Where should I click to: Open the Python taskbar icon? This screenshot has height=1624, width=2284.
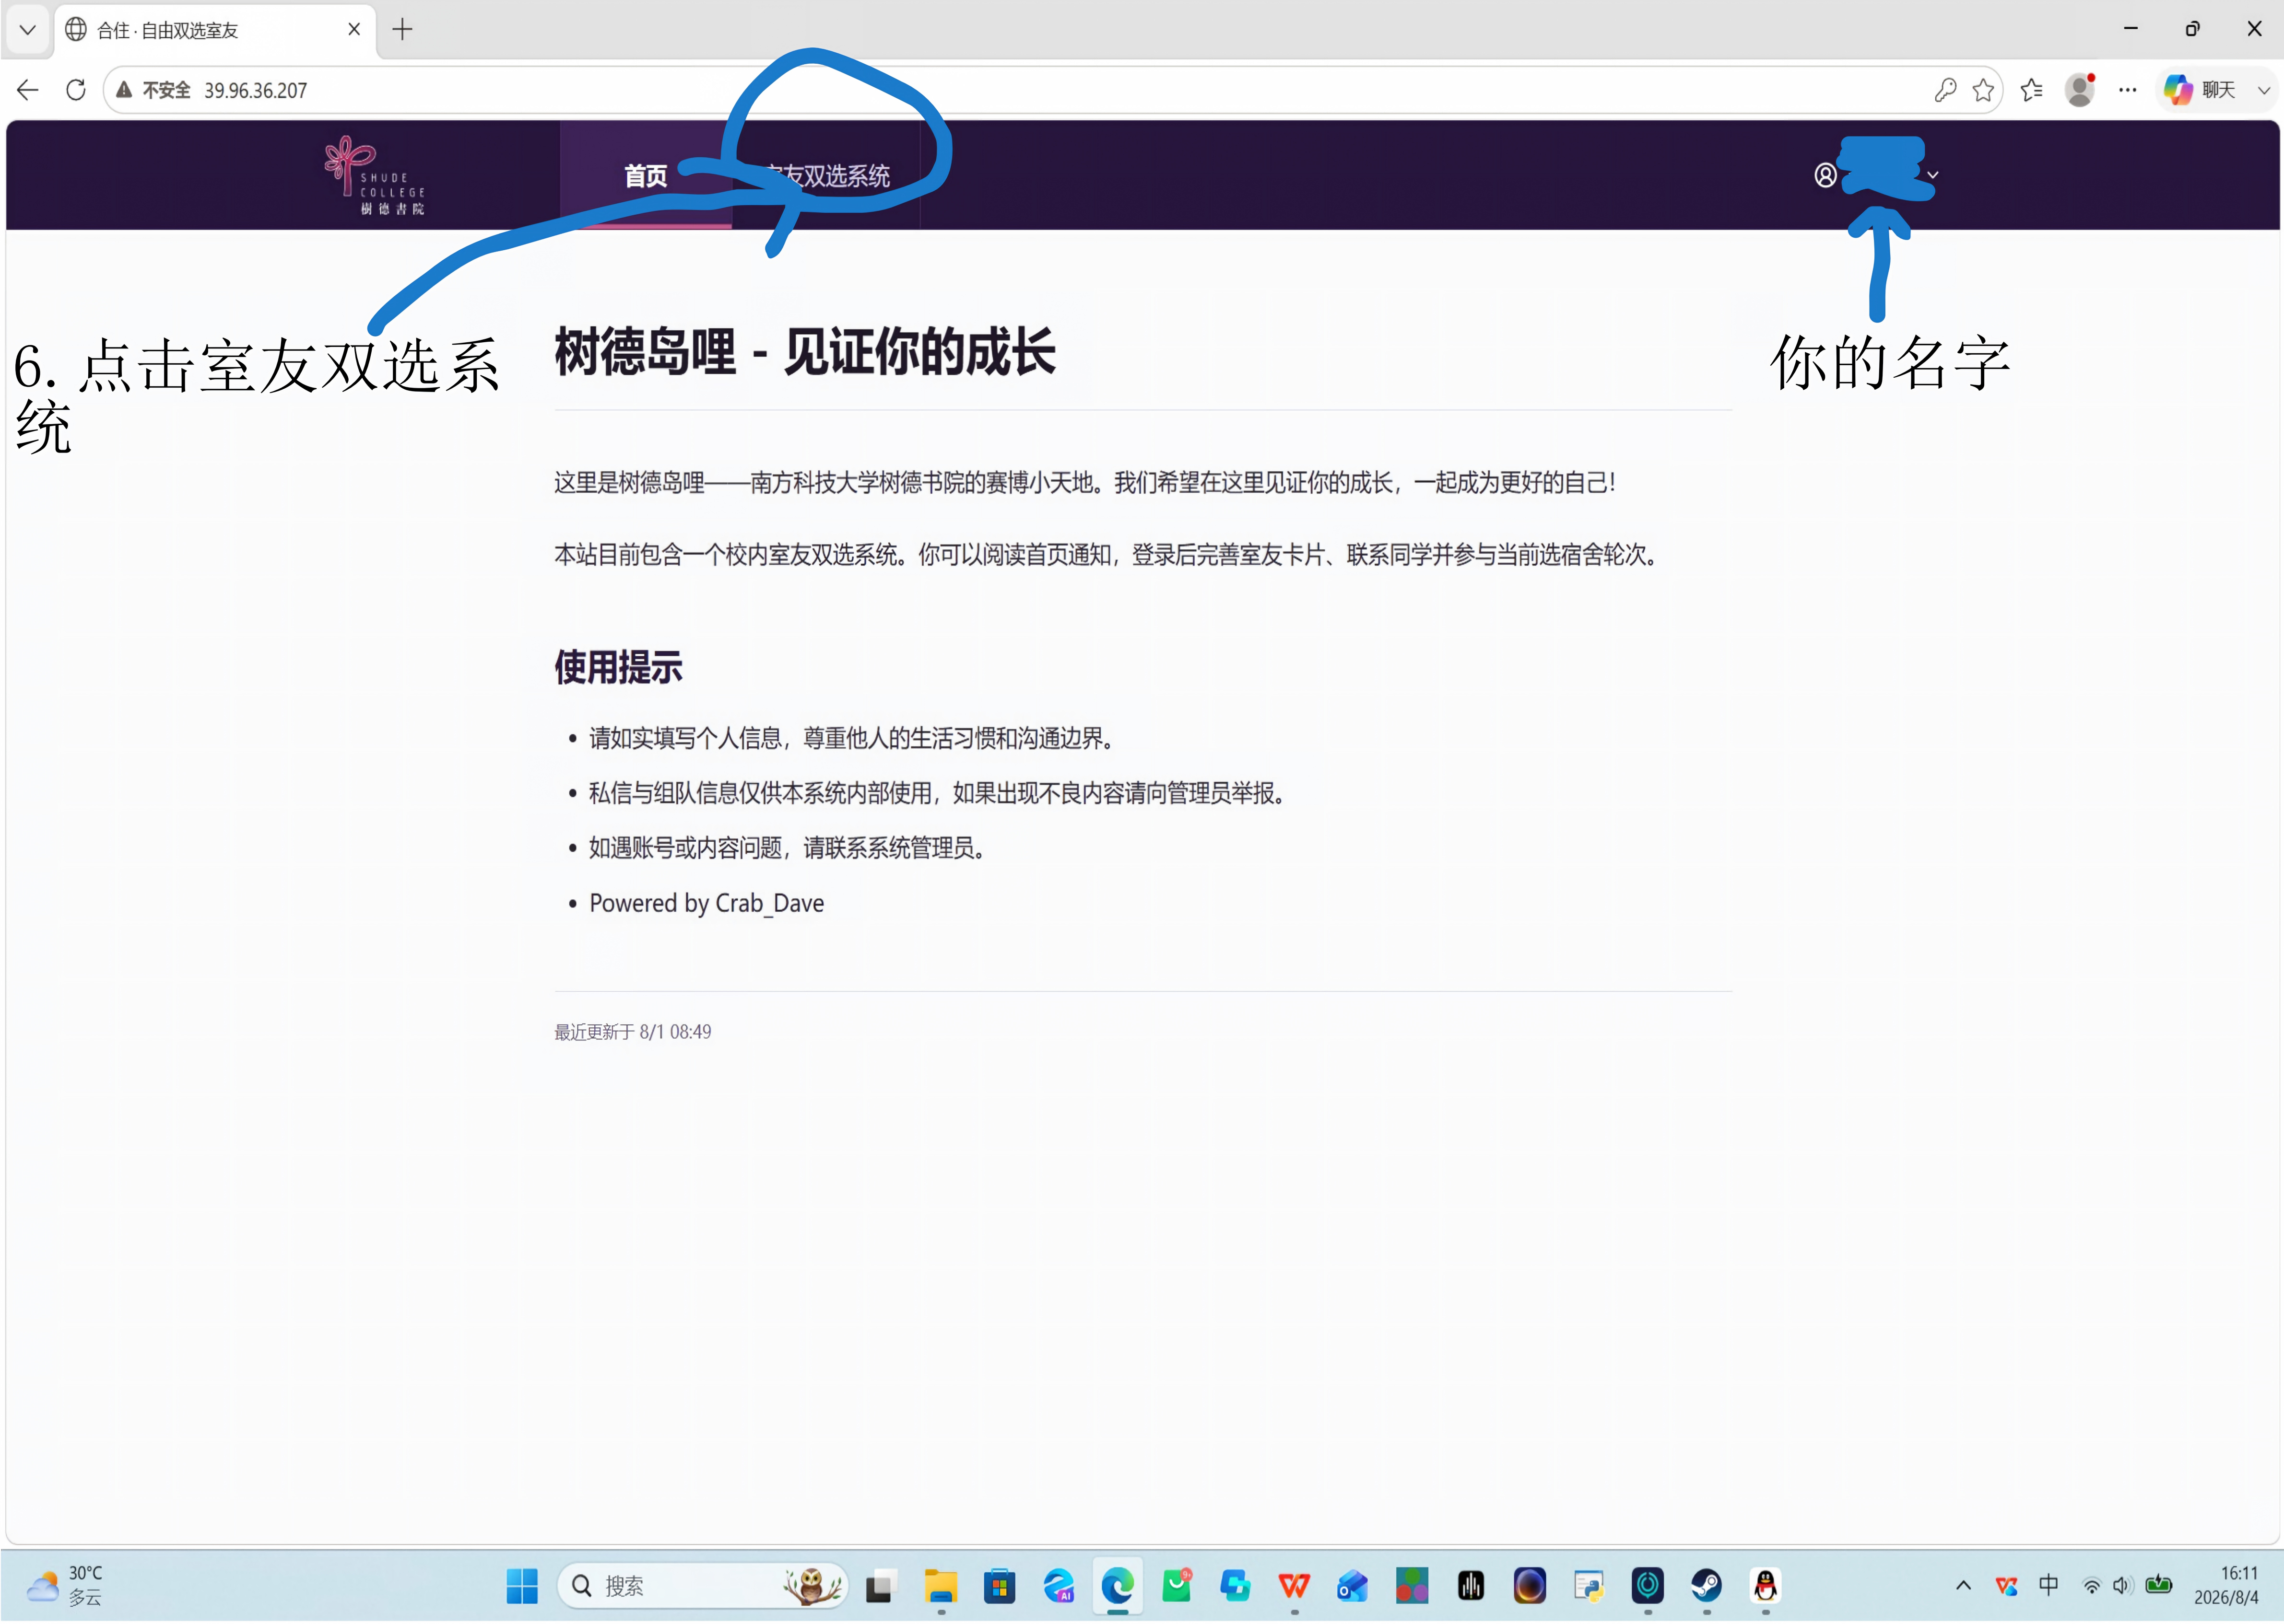(1589, 1586)
